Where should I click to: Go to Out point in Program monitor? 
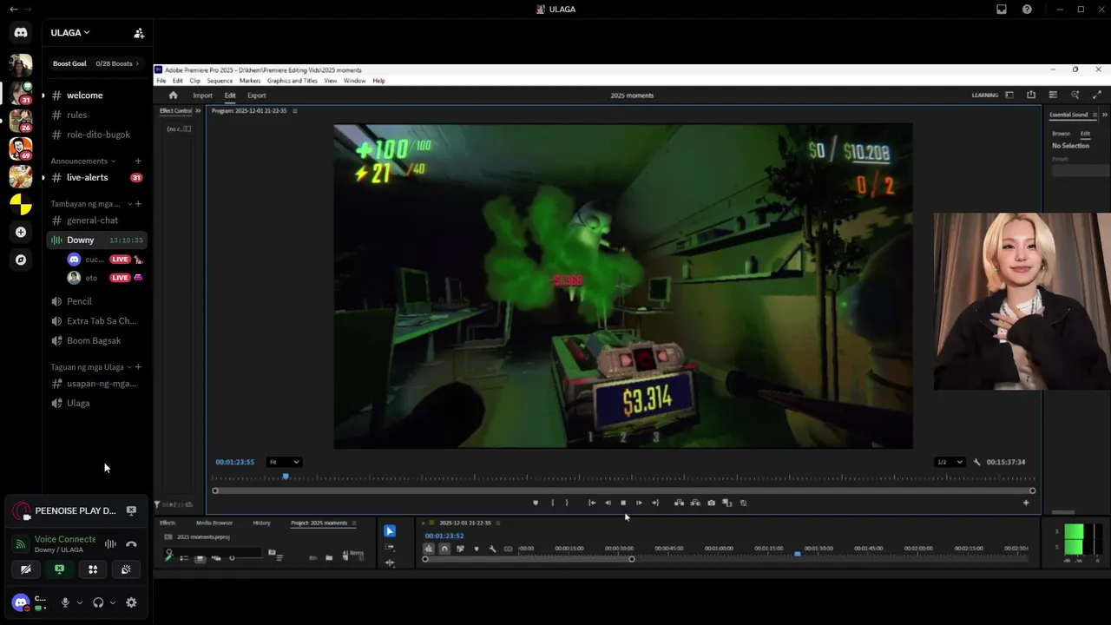tap(655, 503)
